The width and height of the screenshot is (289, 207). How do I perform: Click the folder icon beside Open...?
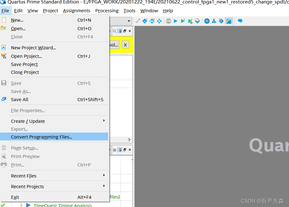pos(3,28)
